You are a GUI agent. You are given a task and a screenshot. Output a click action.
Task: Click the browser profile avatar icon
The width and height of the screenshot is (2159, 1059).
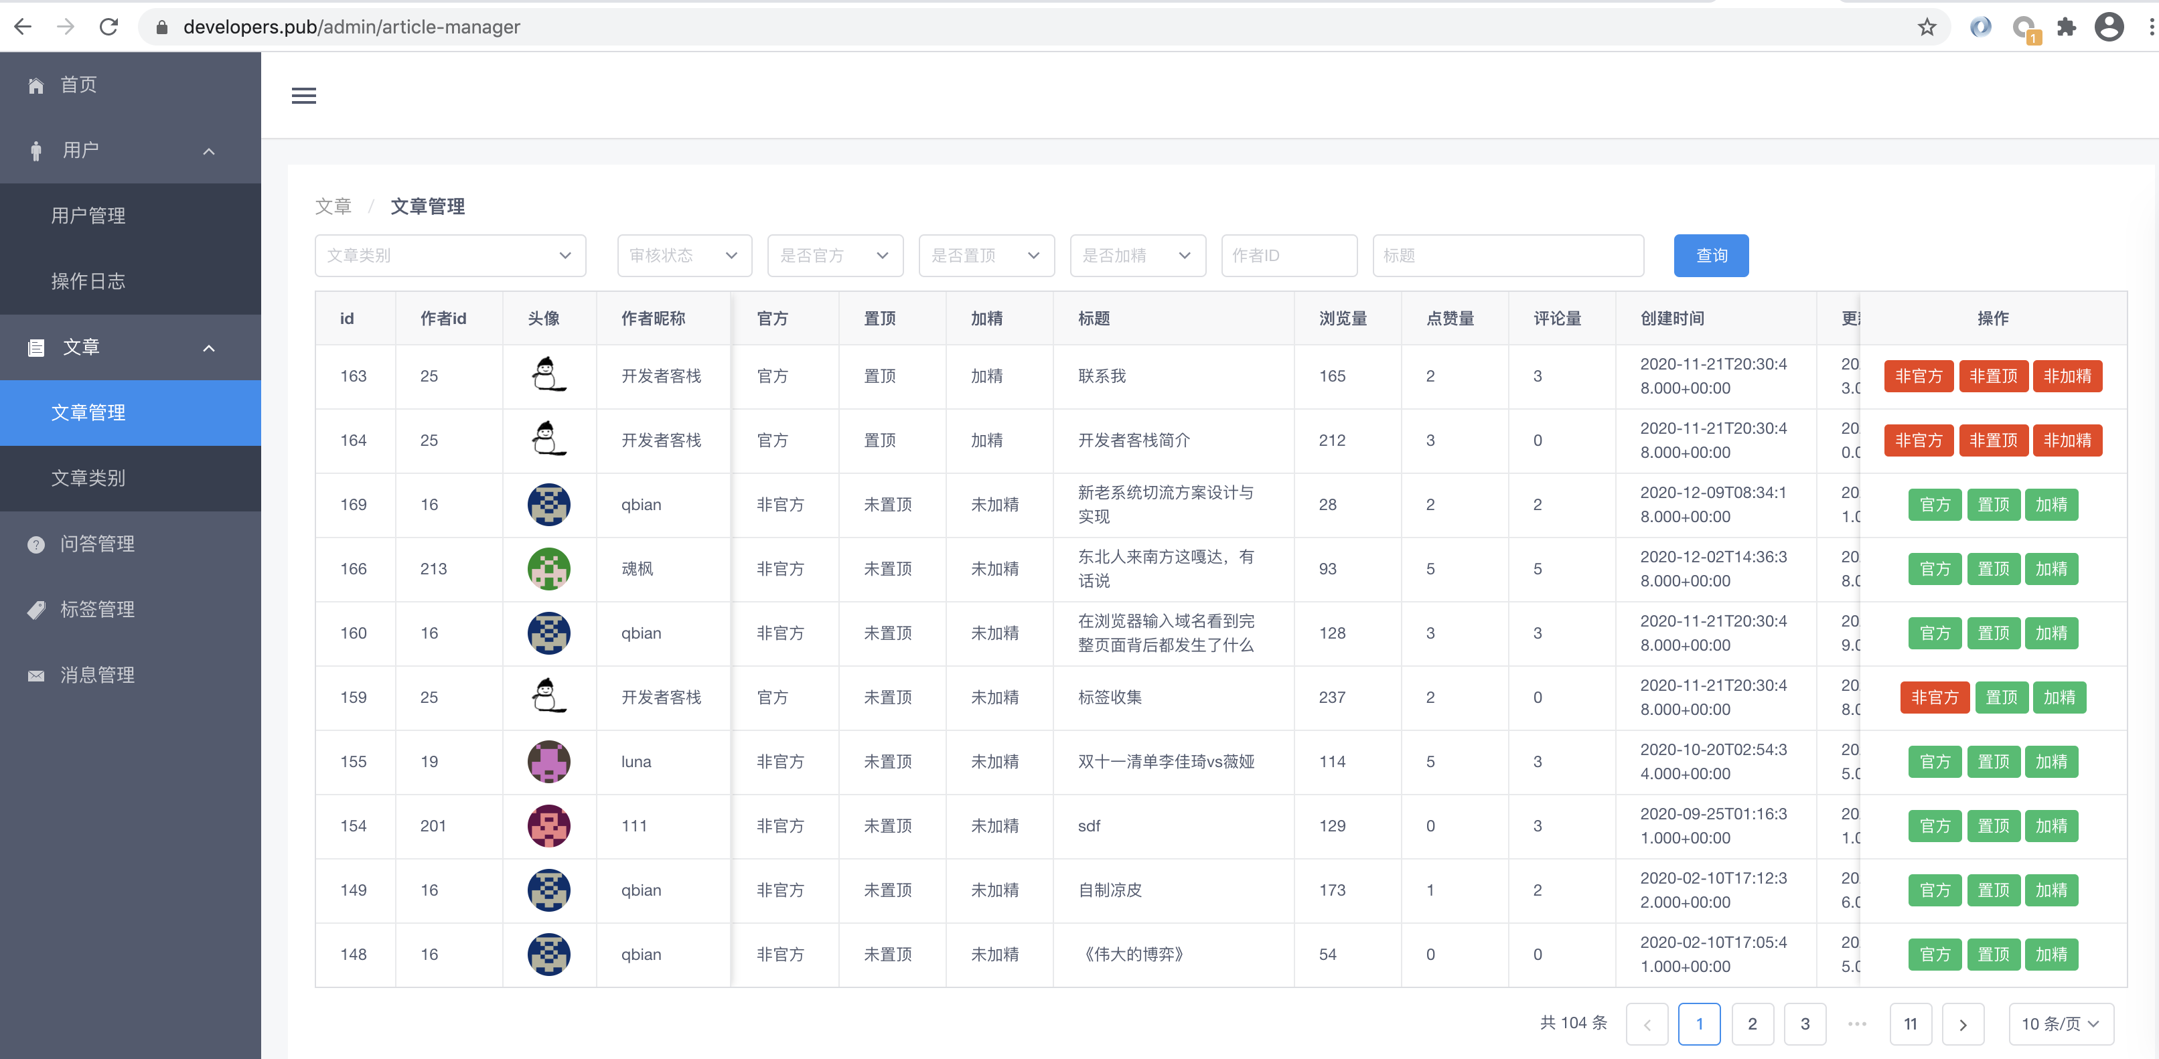[x=2109, y=27]
